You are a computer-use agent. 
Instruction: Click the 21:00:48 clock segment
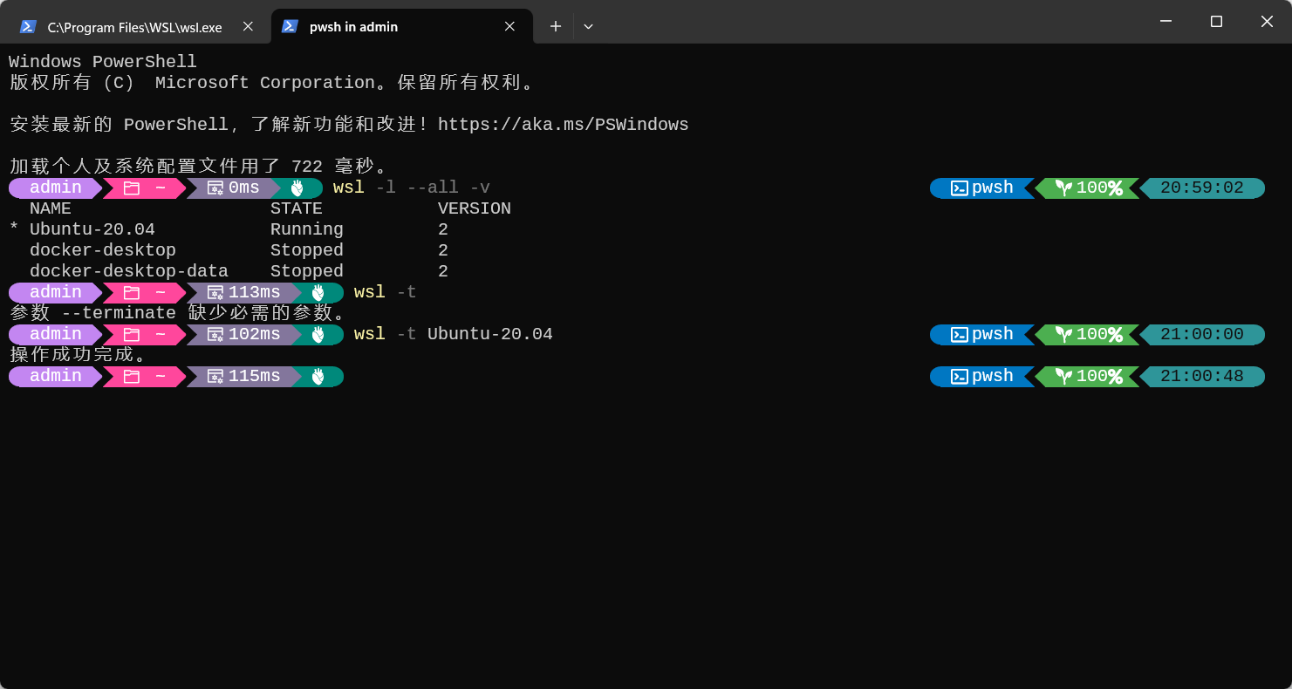1201,377
